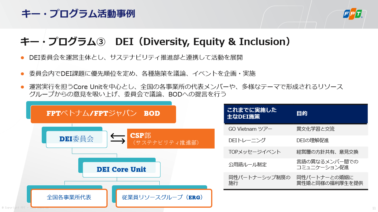Click the 従業員リソースグループ（ERG） box
Image resolution: width=378 pixels, height=212 pixels.
164,198
